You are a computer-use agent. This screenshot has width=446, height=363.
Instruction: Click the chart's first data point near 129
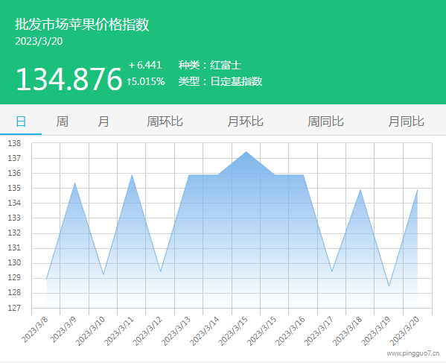pyautogui.click(x=46, y=279)
